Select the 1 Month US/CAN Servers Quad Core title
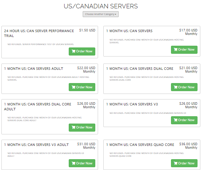Image resolution: width=201 pixels, height=170 pixels. tap(140, 145)
